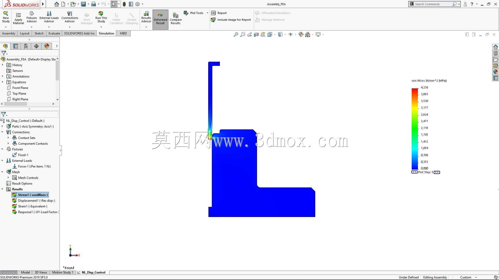Collapse the Results folder
499x280 pixels.
pos(2,189)
